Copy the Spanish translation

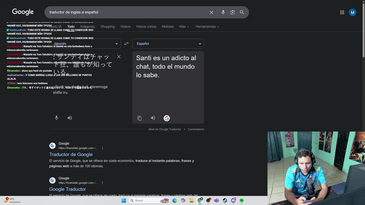pyautogui.click(x=139, y=118)
